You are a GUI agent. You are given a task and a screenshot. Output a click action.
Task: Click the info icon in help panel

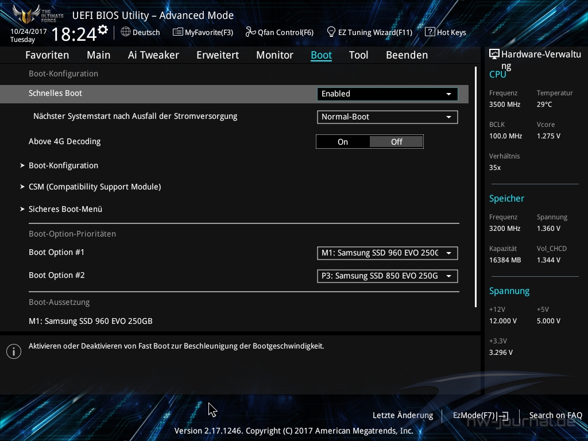coord(14,351)
